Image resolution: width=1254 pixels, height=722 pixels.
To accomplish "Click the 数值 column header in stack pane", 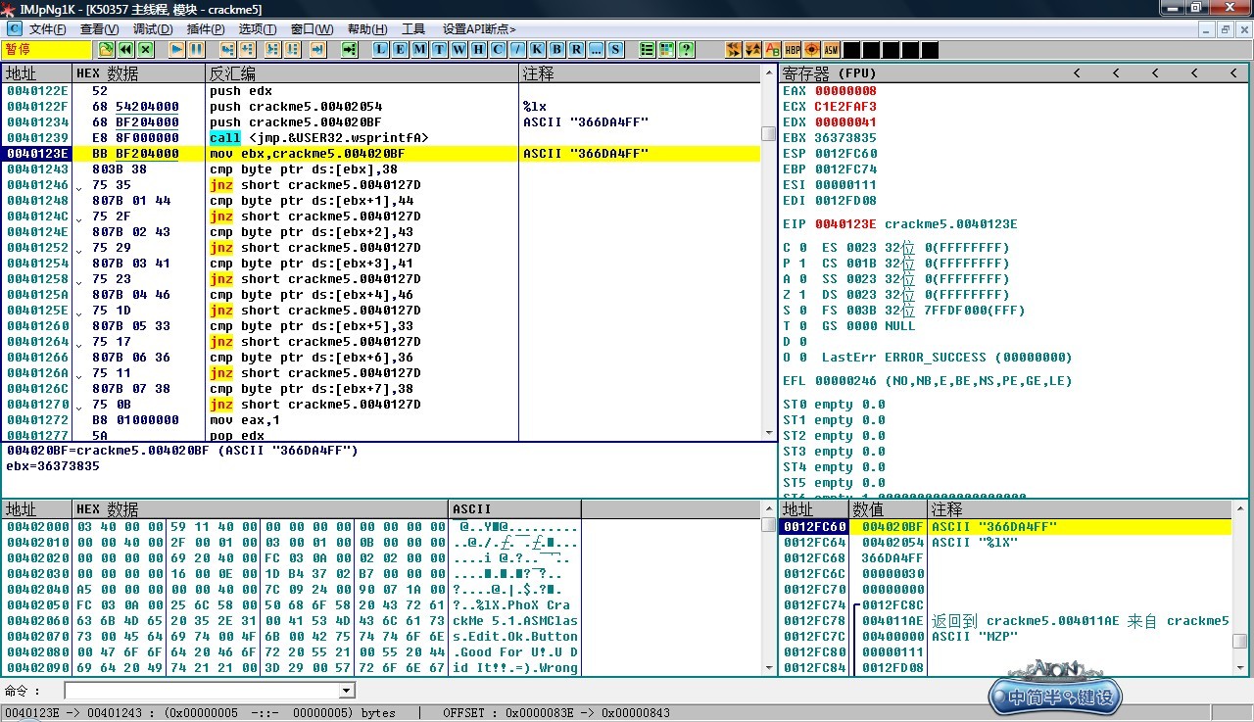I will [888, 509].
